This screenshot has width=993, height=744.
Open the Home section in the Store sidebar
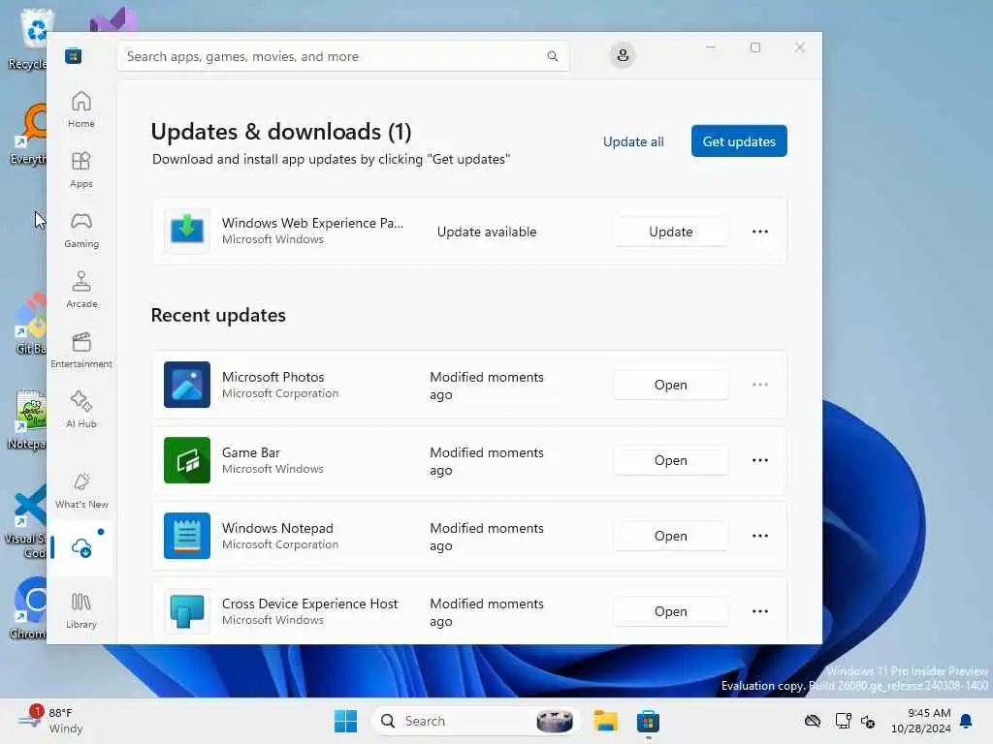[x=81, y=109]
